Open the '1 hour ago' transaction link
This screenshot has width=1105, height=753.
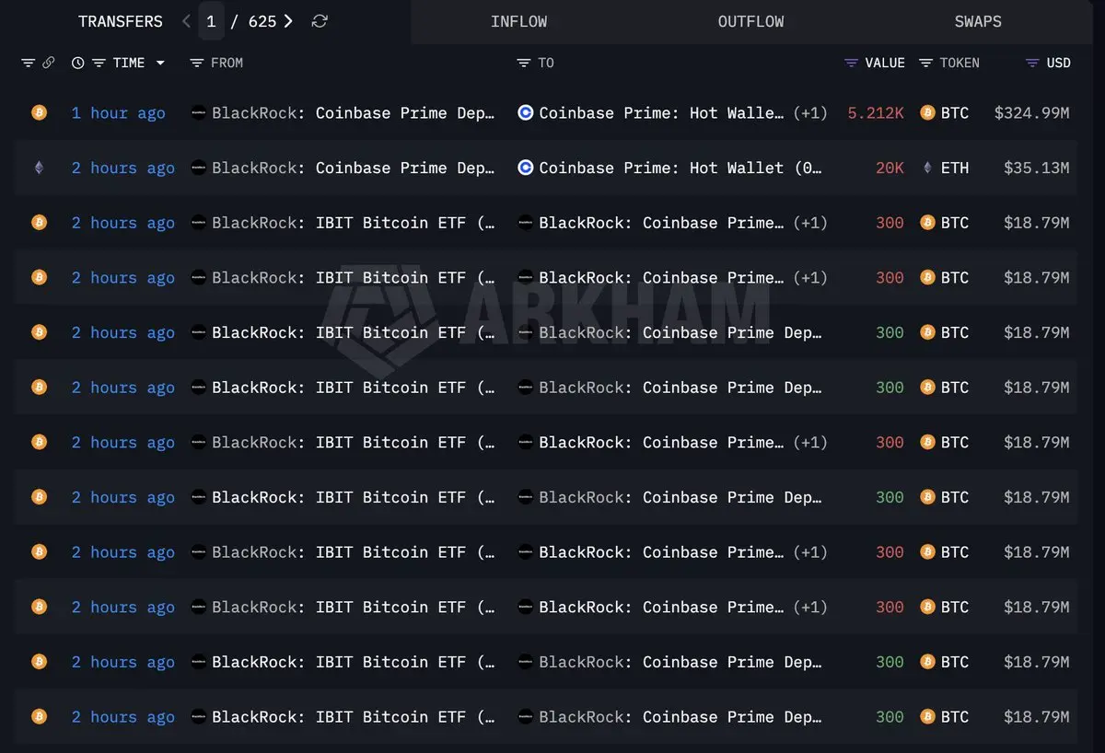119,113
